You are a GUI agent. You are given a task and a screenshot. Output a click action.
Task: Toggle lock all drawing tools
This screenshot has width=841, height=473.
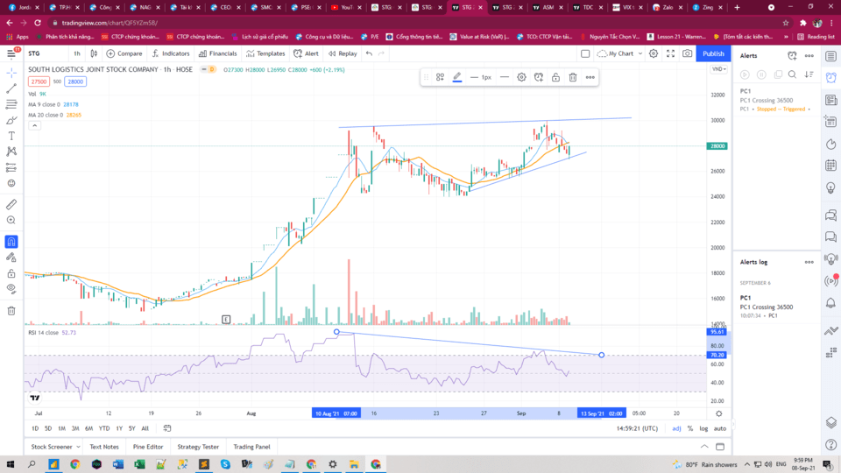point(11,273)
